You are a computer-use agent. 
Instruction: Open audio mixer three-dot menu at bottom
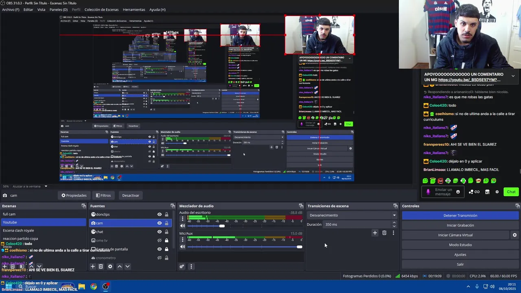click(191, 267)
